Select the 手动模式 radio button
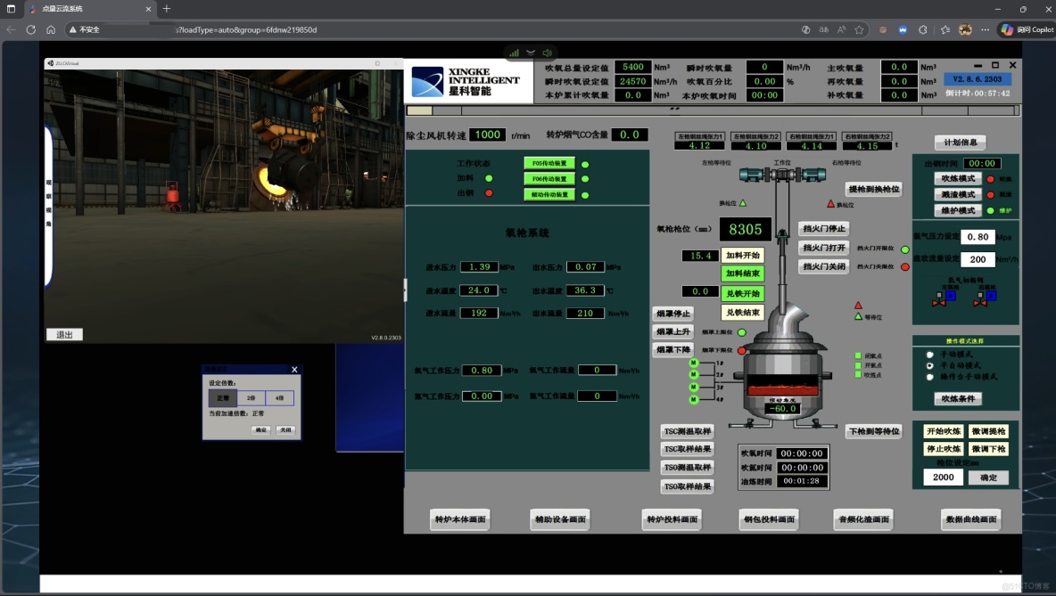The image size is (1056, 596). tap(930, 355)
